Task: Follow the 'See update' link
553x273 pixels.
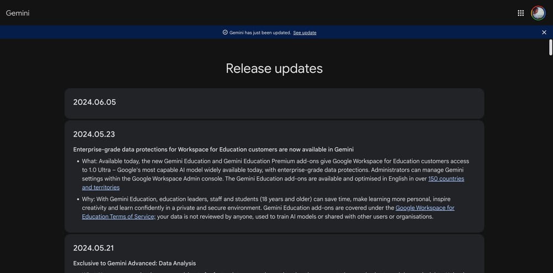Action: click(x=305, y=33)
